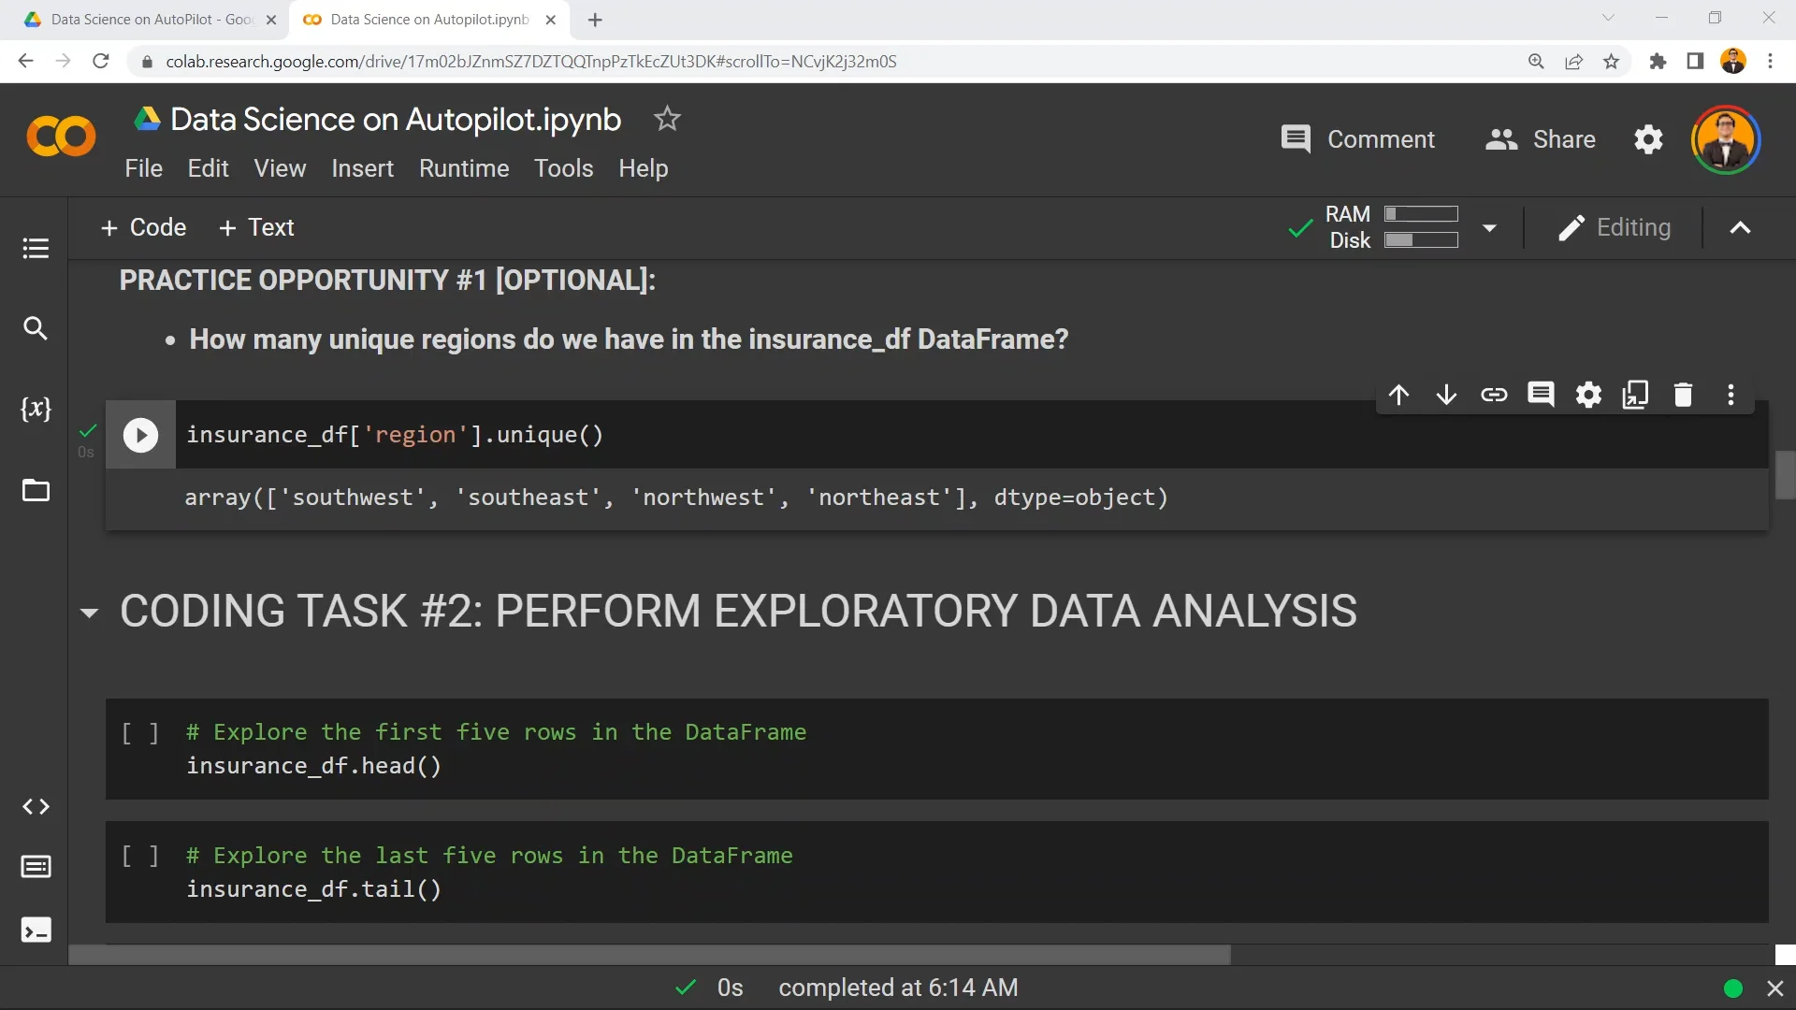This screenshot has height=1010, width=1796.
Task: Open the file browser sidebar
Action: click(x=35, y=490)
